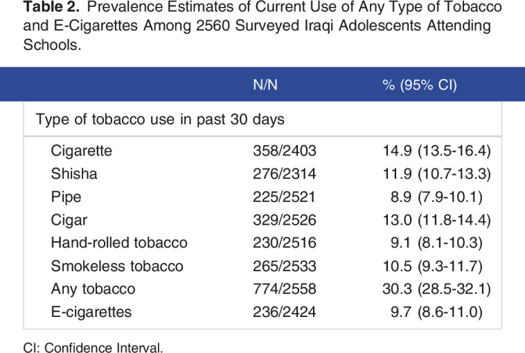Click the Pipe row label
Screen dimensions: 525x353
tap(66, 197)
